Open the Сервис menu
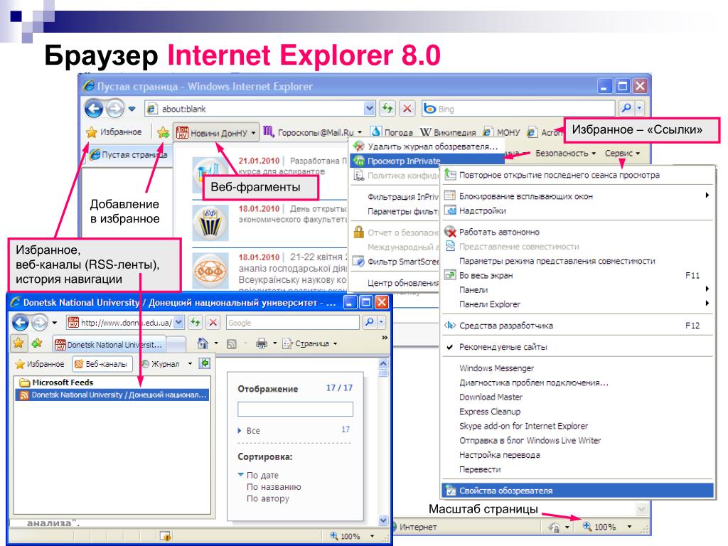728x546 pixels. coord(622,154)
